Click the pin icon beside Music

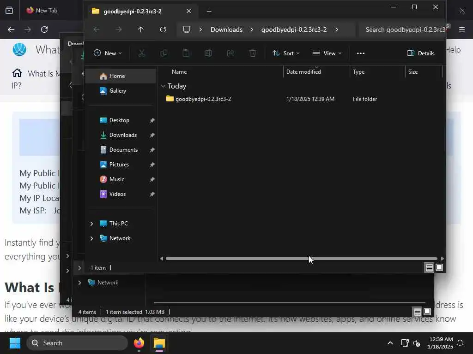[152, 179]
